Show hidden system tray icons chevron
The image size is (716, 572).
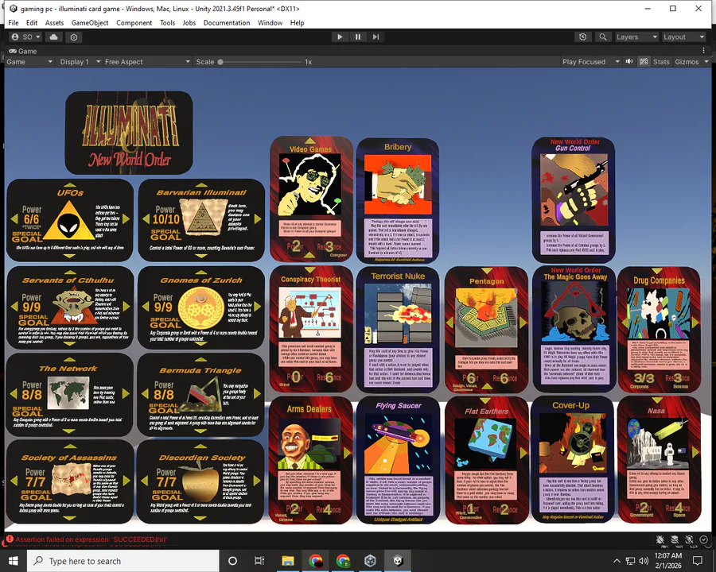[x=617, y=561]
